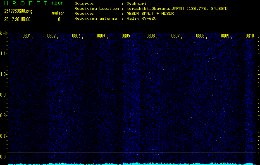Click the 0803 time marker
This screenshot has height=165, width=260.
pos(76,36)
